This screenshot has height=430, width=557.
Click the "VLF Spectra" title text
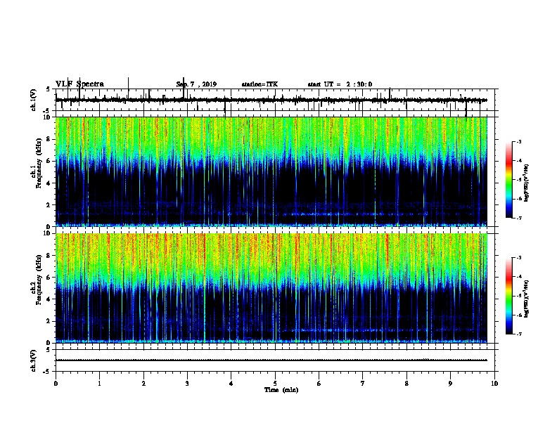79,84
